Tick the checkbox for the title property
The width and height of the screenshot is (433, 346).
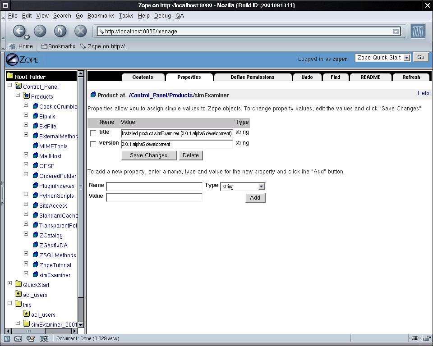tap(93, 133)
